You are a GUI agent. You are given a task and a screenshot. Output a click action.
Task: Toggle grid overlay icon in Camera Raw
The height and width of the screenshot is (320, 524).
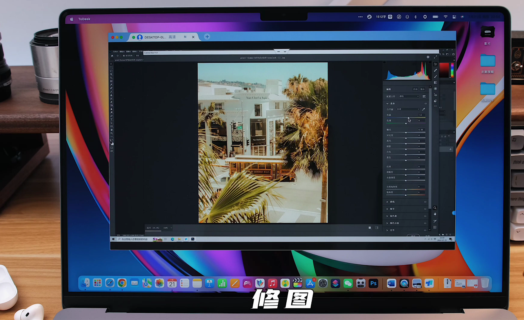435,227
